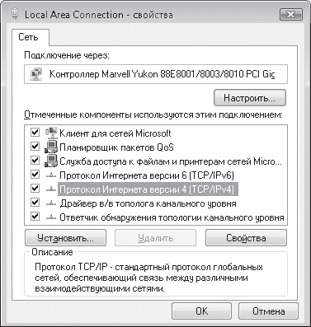Uncheck Клиент для сетей Microsoft checkbox
Screen dimensions: 311x327
pyautogui.click(x=35, y=133)
